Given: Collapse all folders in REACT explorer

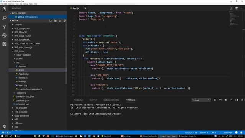Looking at the screenshot, I should click(65, 21).
